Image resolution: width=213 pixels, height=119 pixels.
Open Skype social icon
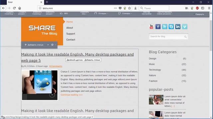pyautogui.click(x=171, y=26)
